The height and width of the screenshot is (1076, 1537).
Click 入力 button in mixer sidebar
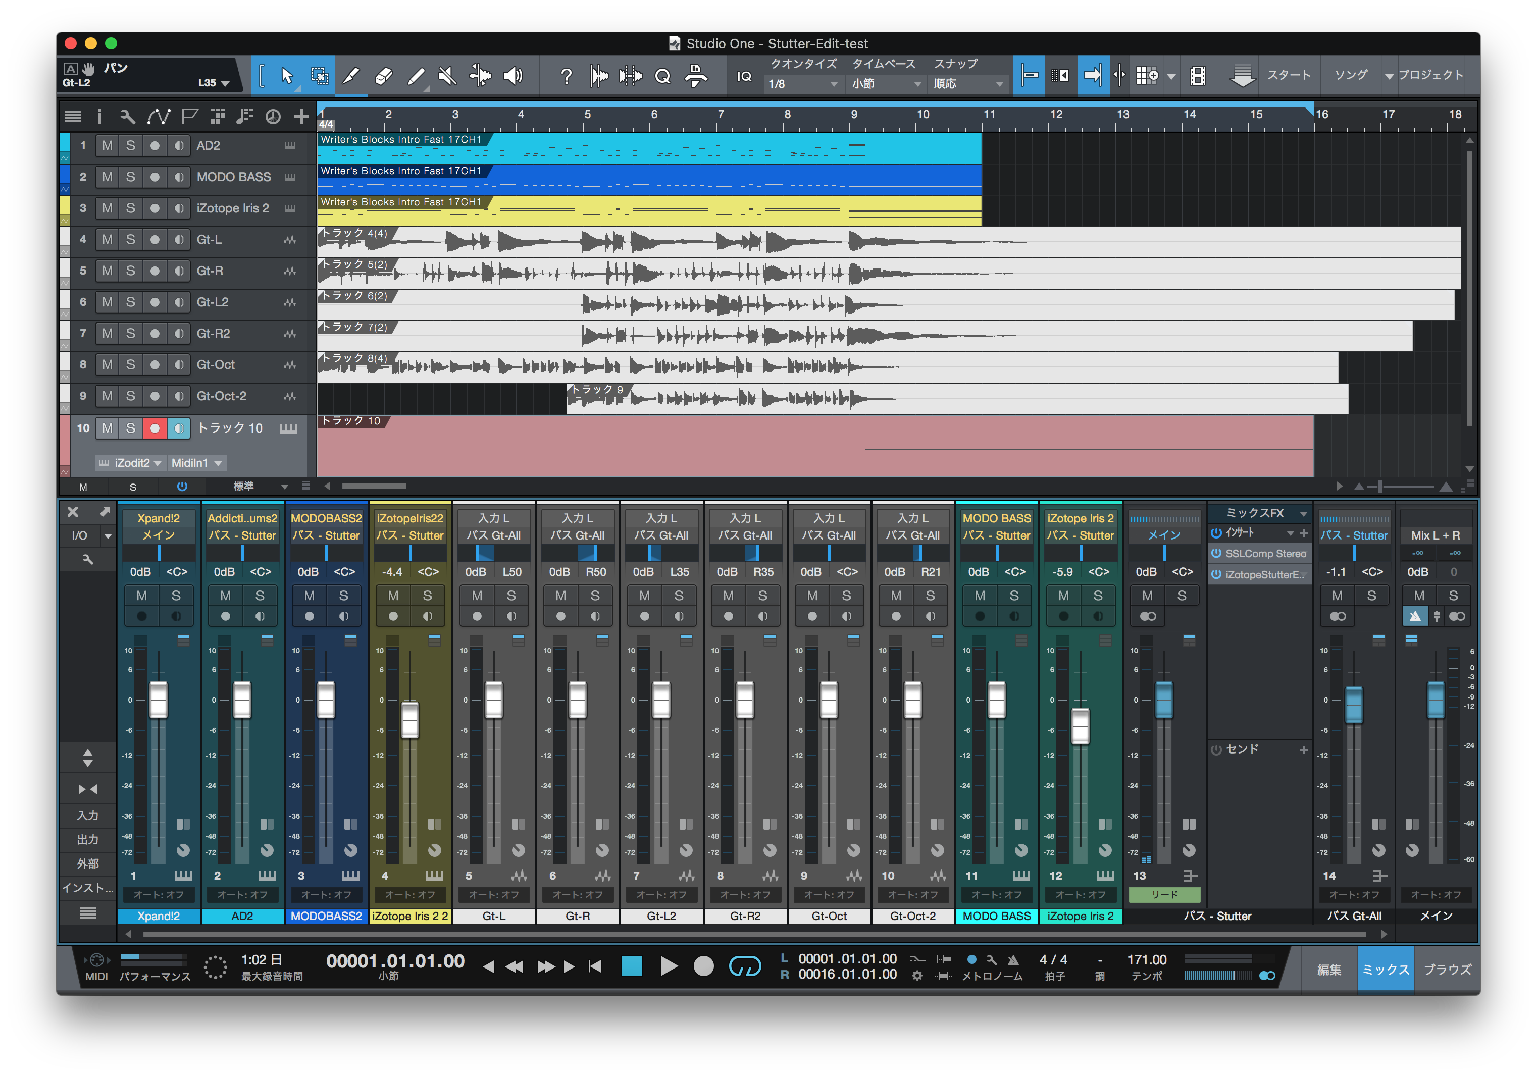(88, 815)
